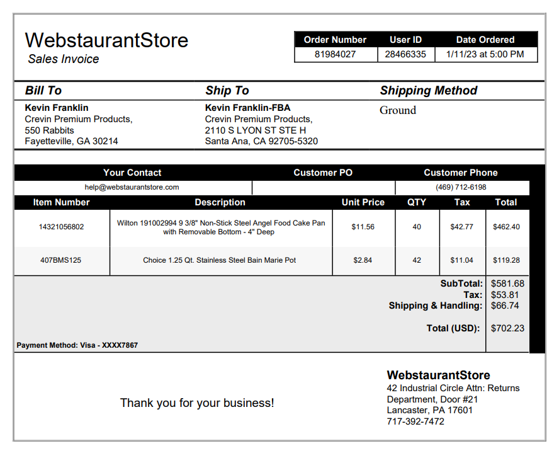This screenshot has height=463, width=559.
Task: Click Lancaster, PA 17601
Action: pyautogui.click(x=429, y=410)
